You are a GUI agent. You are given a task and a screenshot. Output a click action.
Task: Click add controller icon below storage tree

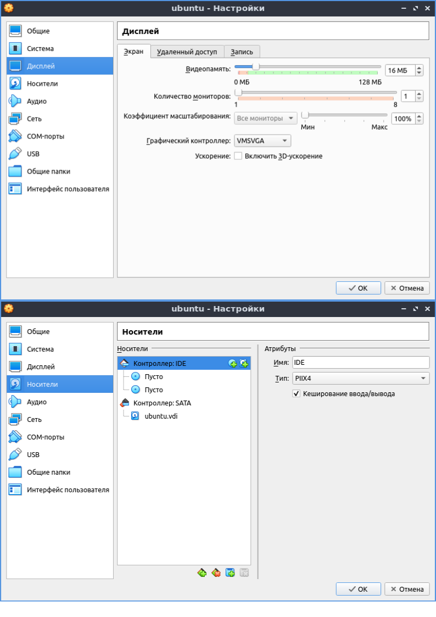202,572
